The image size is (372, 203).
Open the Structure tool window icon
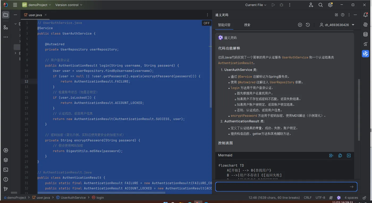pyautogui.click(x=6, y=27)
